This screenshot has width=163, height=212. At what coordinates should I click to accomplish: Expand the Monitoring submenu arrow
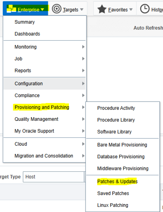(x=83, y=47)
